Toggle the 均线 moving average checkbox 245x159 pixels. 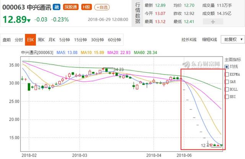[226, 67]
